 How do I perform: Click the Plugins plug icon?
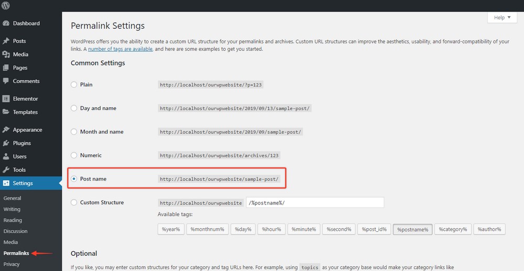click(6, 143)
